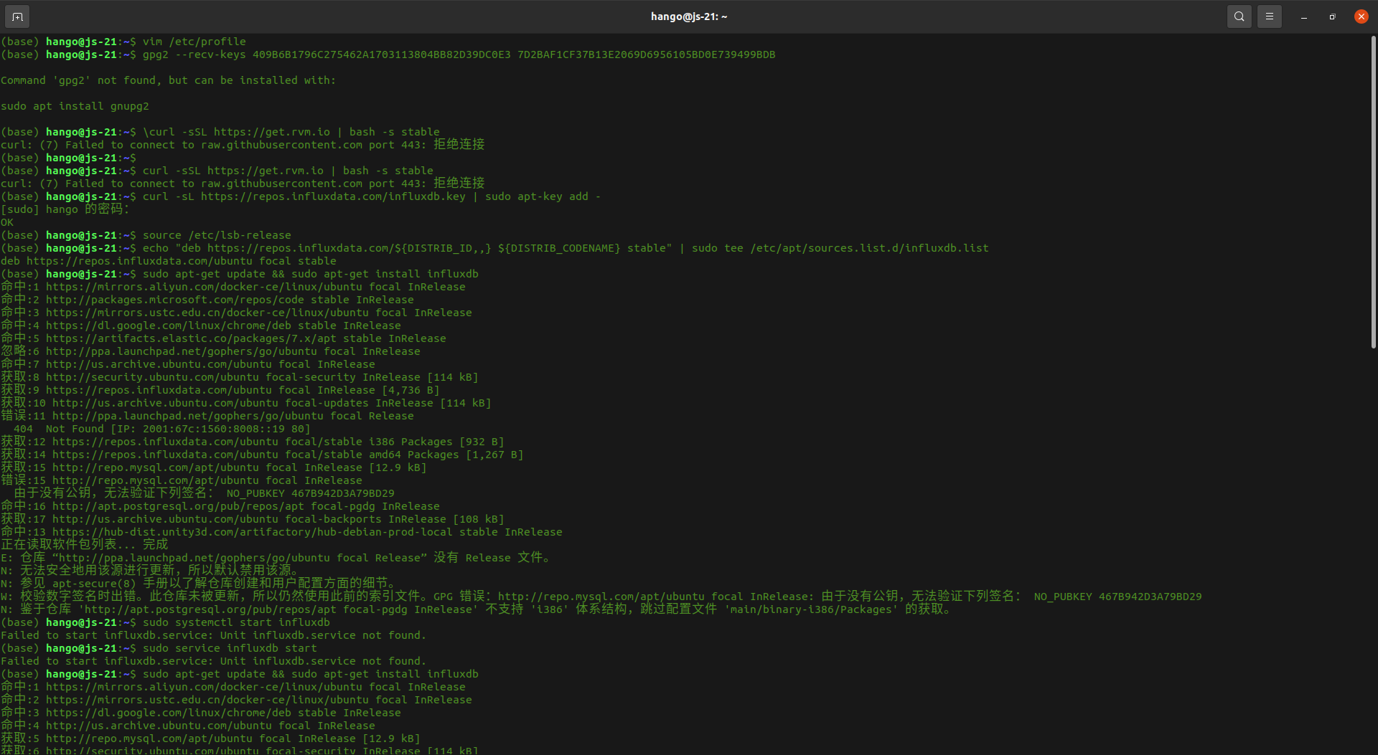Click "获取:10" focal-updates InRelease line
The height and width of the screenshot is (755, 1378).
[x=246, y=403]
